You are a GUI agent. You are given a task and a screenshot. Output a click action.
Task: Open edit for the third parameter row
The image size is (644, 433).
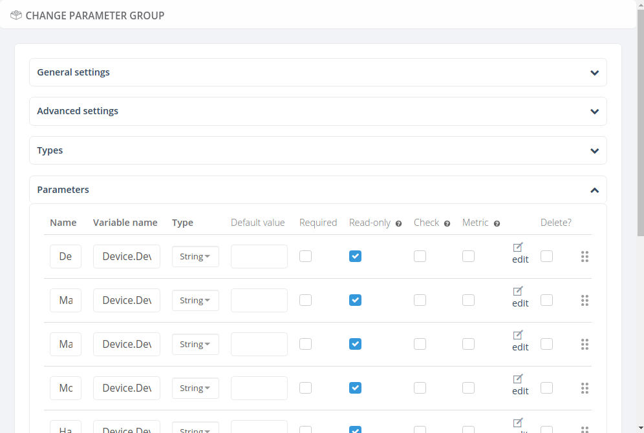coord(519,336)
